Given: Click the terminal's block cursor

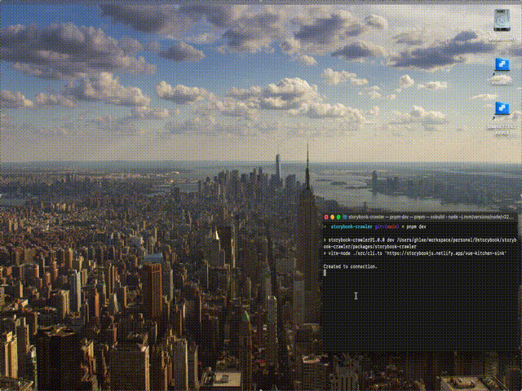Looking at the screenshot, I should point(325,273).
